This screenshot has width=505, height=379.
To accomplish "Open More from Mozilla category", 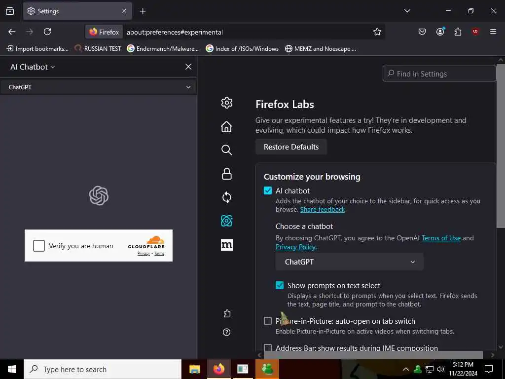I will click(x=227, y=245).
